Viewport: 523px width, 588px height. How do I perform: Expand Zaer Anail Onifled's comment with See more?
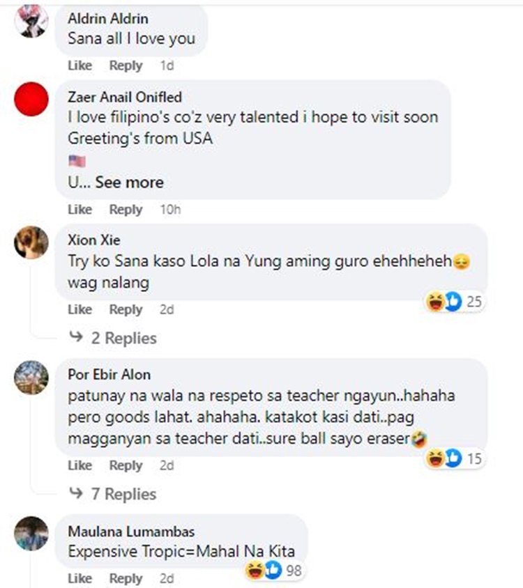130,183
